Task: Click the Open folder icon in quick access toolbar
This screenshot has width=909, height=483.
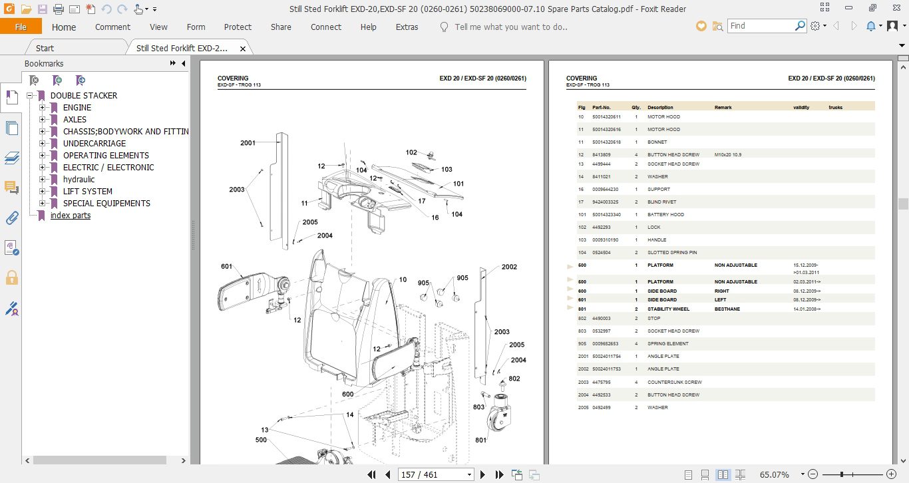Action: (x=26, y=9)
